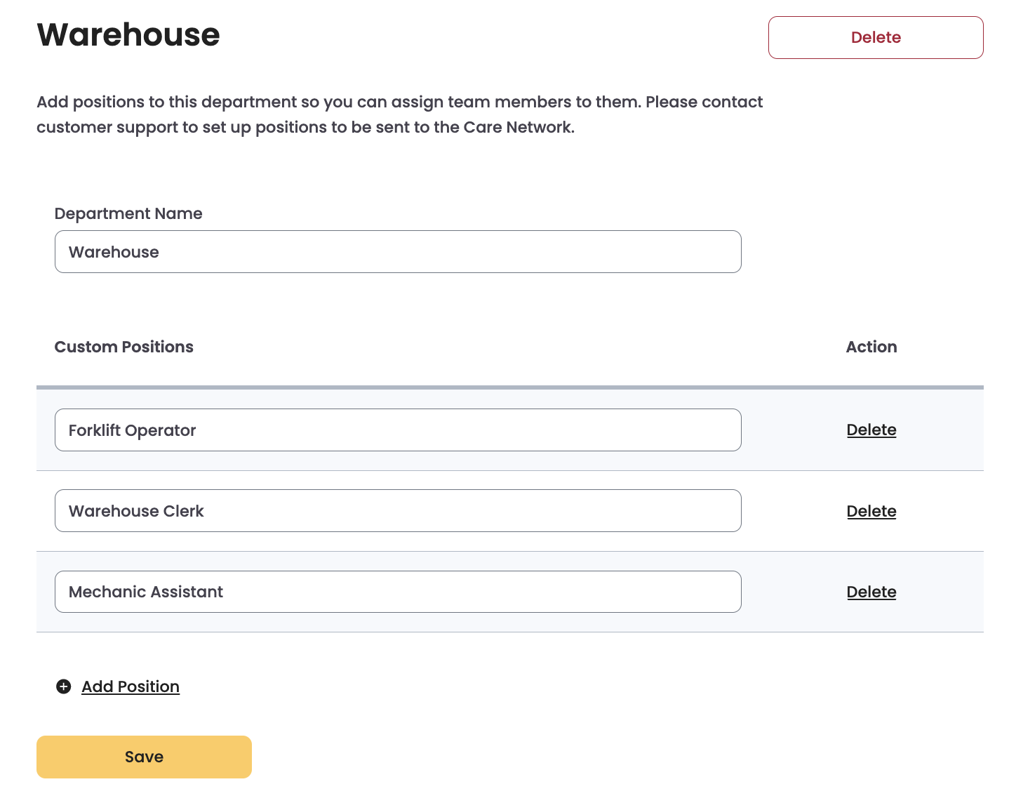Click the Action column header
The height and width of the screenshot is (803, 1009).
(x=871, y=347)
